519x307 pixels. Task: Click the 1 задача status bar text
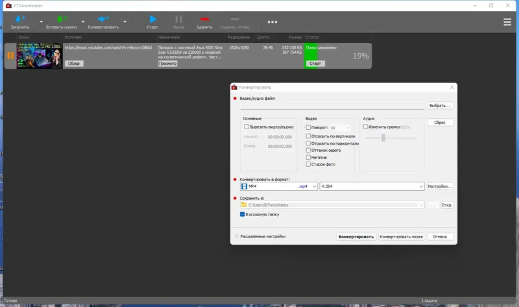[429, 301]
